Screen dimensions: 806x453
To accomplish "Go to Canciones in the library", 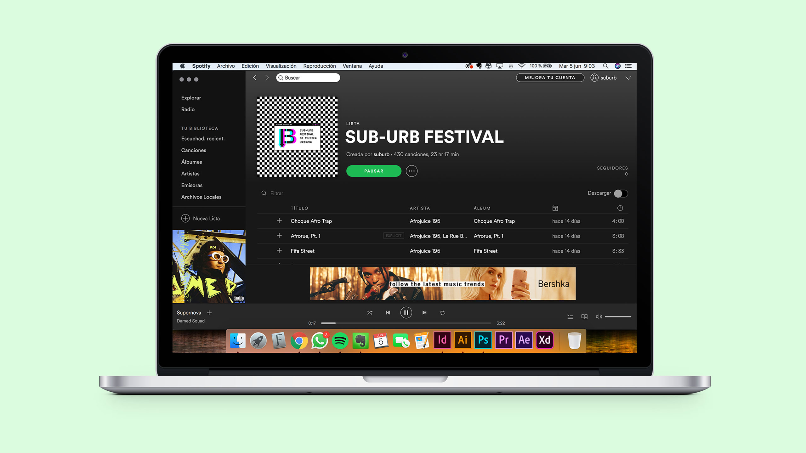I will tap(194, 150).
